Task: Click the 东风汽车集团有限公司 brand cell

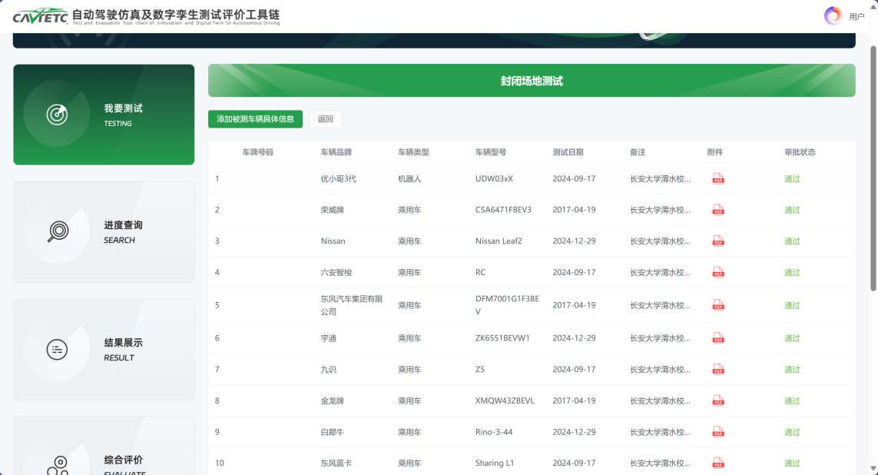Action: [352, 305]
